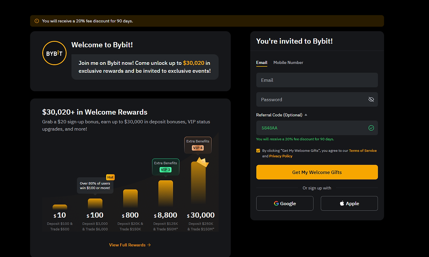Click the "Deposit $250K & Trade $150M*" text
This screenshot has height=257, width=429.
[201, 226]
